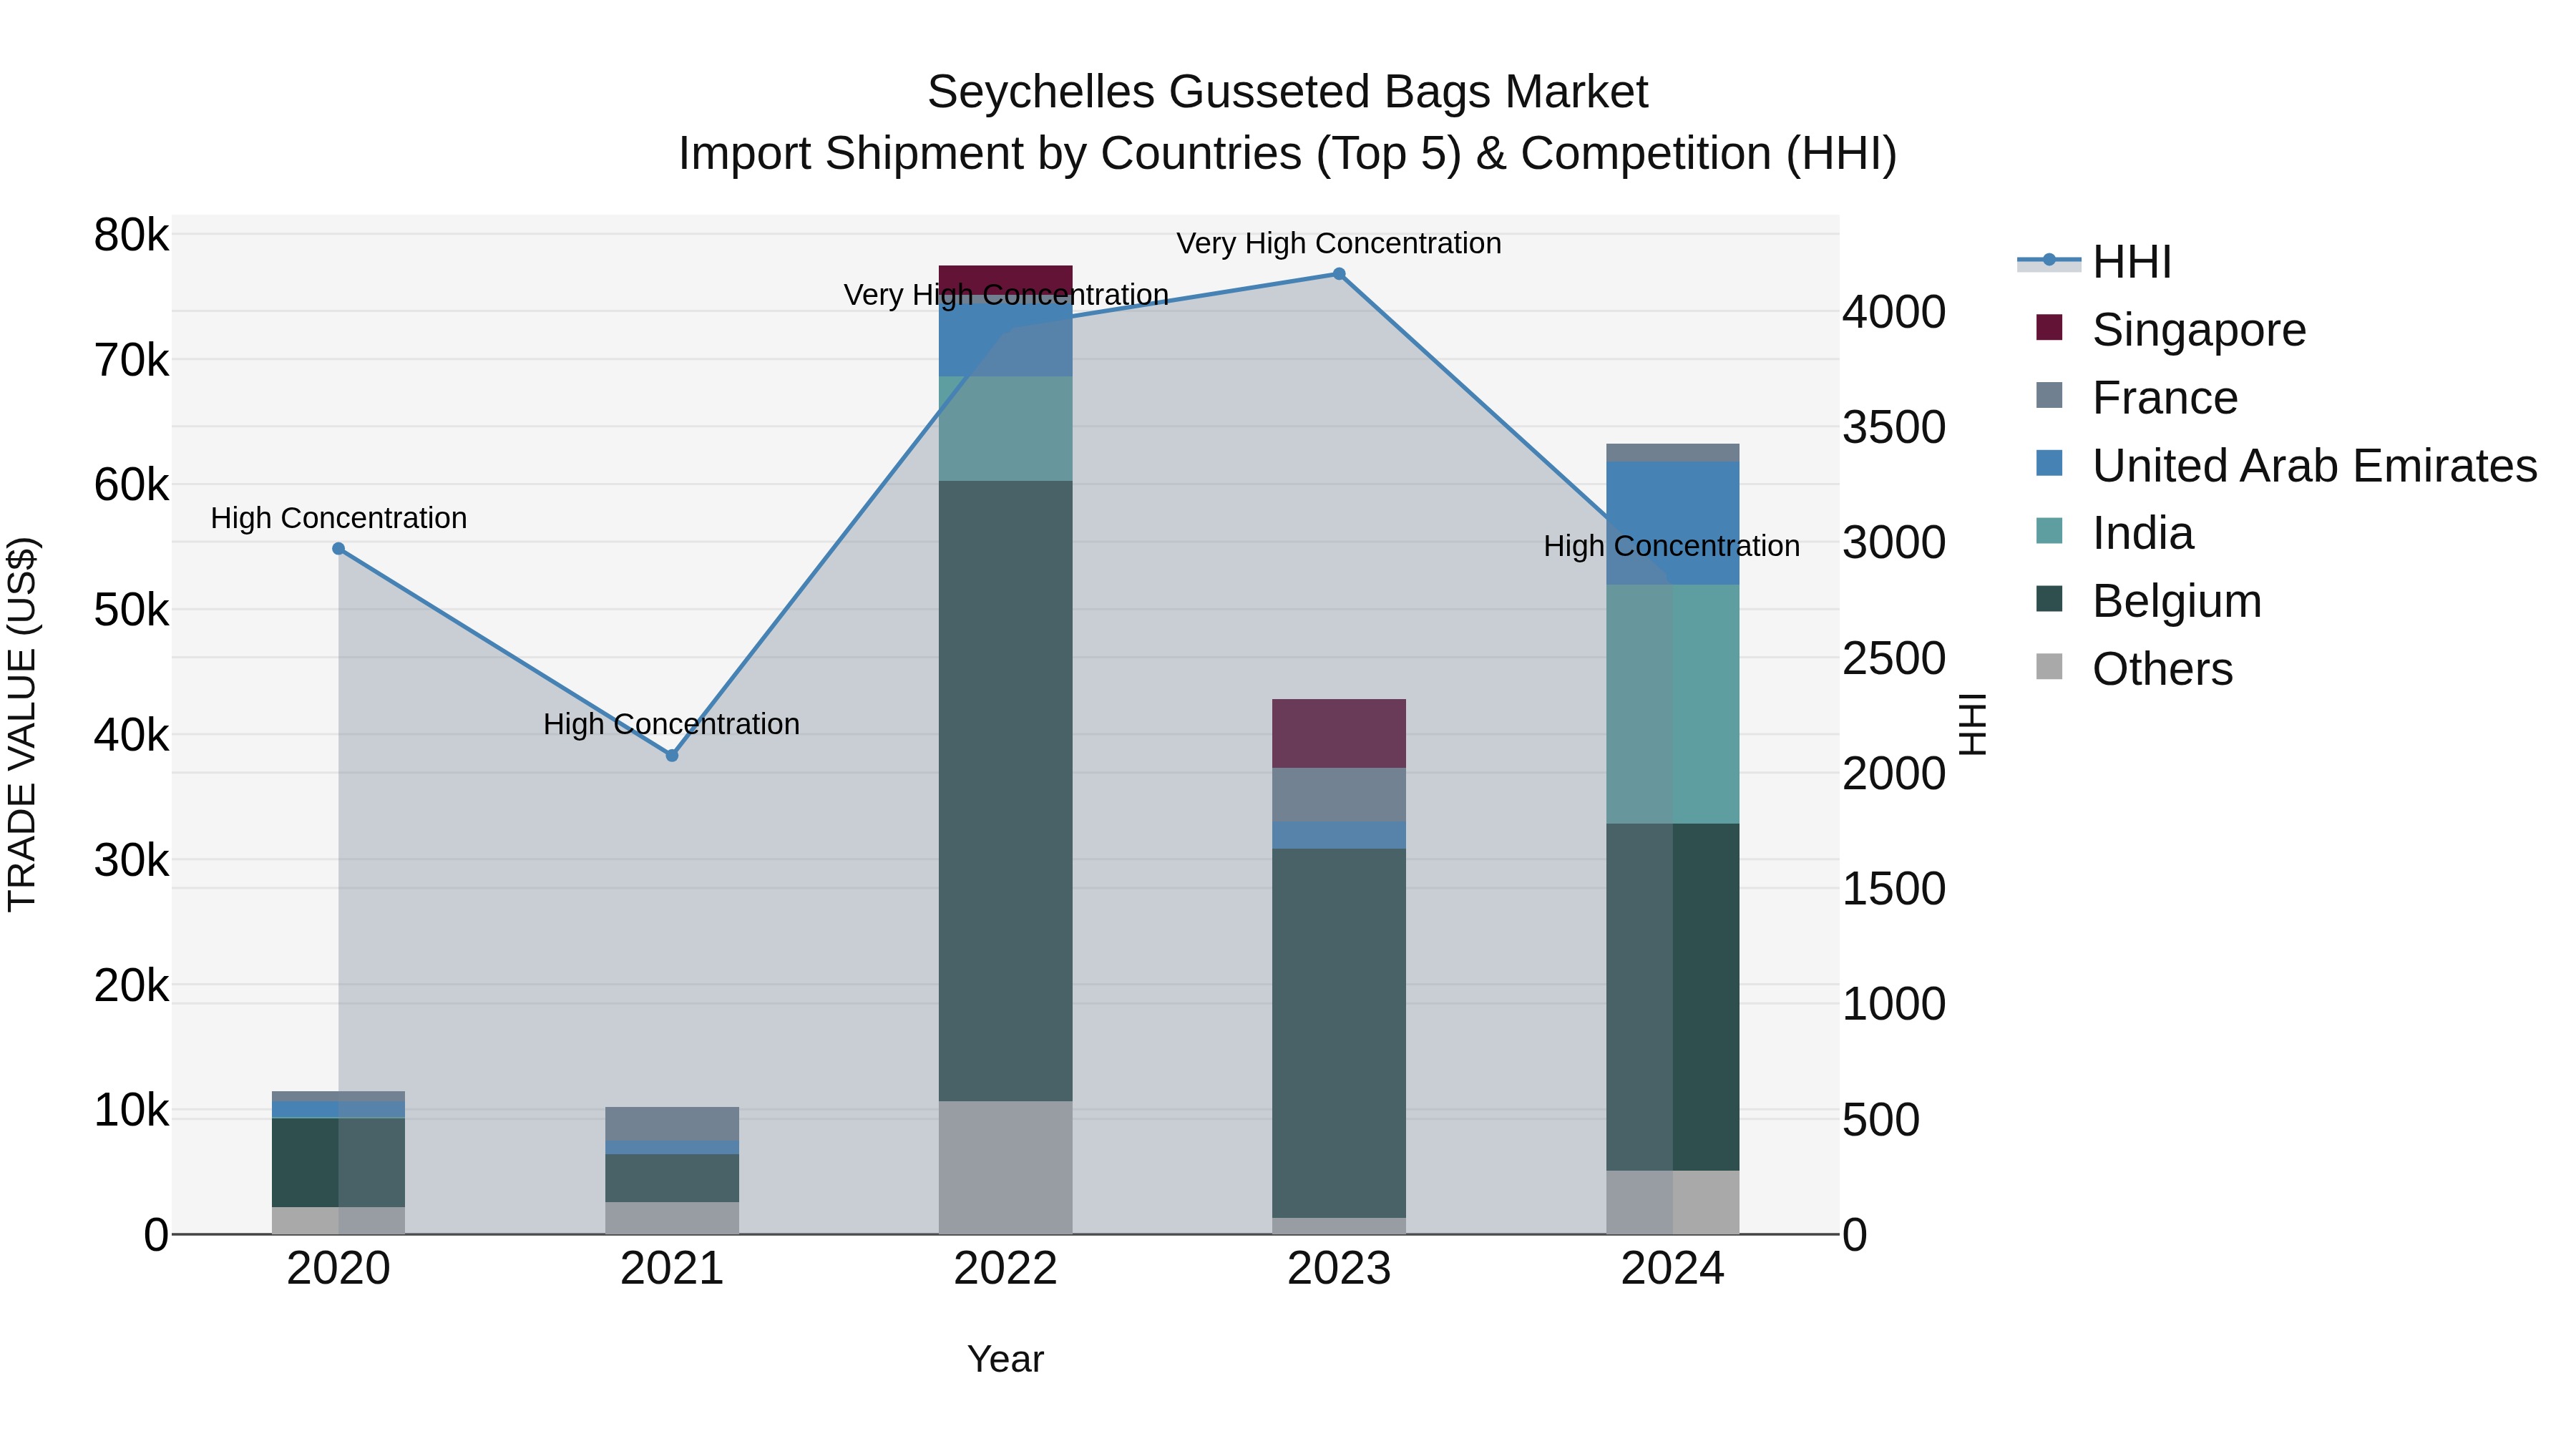This screenshot has height=1449, width=2576.
Task: Click the Singapore maroon legend swatch
Action: coord(2049,327)
